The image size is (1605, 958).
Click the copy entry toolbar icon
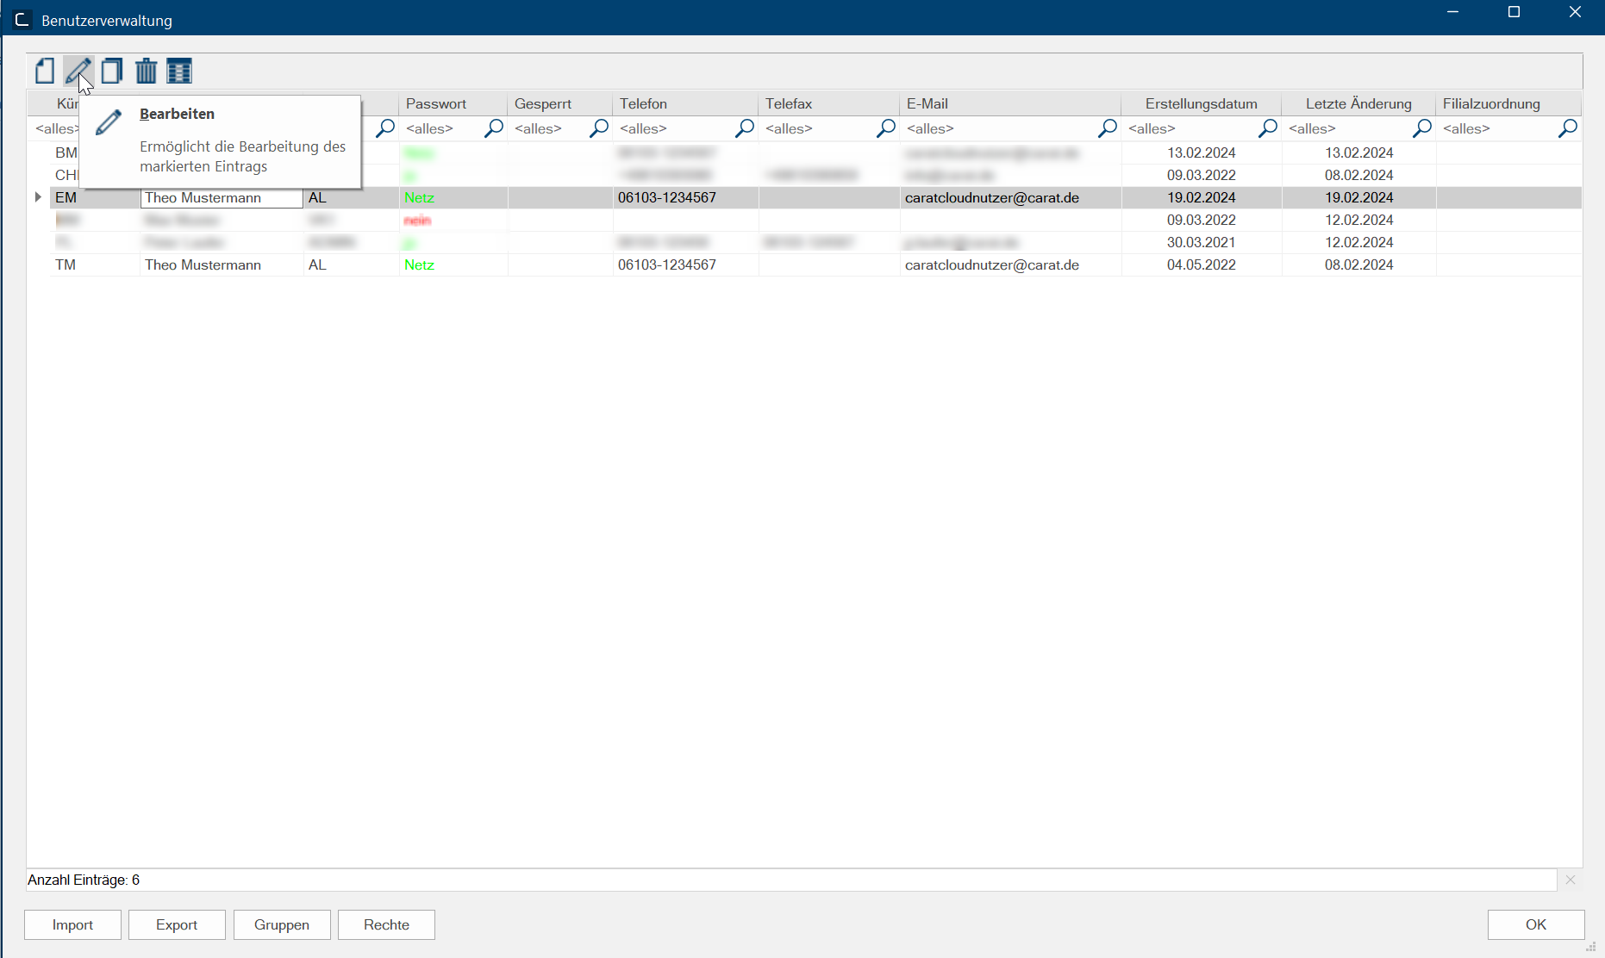111,71
